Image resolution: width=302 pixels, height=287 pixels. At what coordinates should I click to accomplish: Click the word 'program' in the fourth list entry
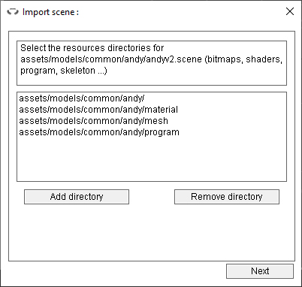tap(162, 132)
